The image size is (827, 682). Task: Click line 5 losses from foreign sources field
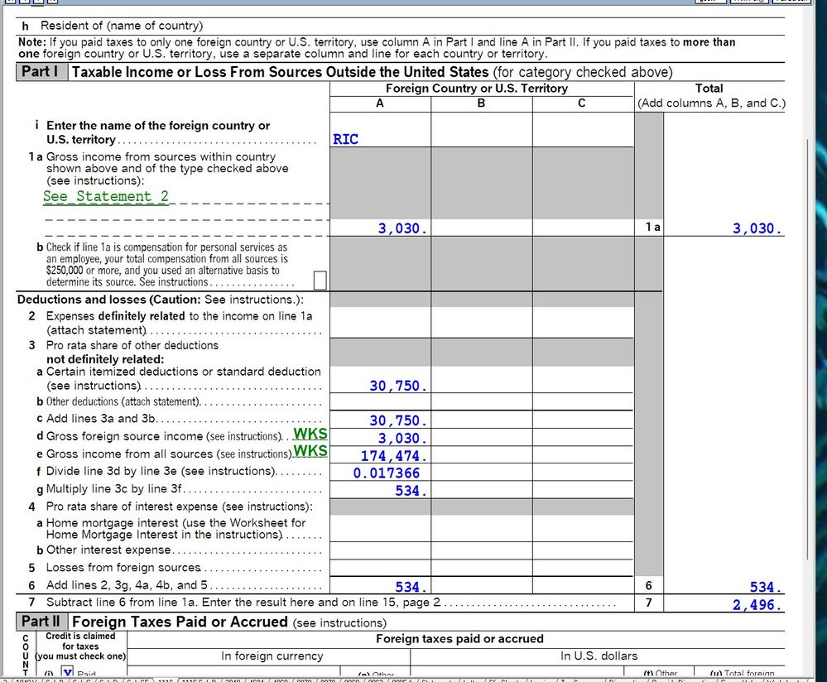pos(379,568)
